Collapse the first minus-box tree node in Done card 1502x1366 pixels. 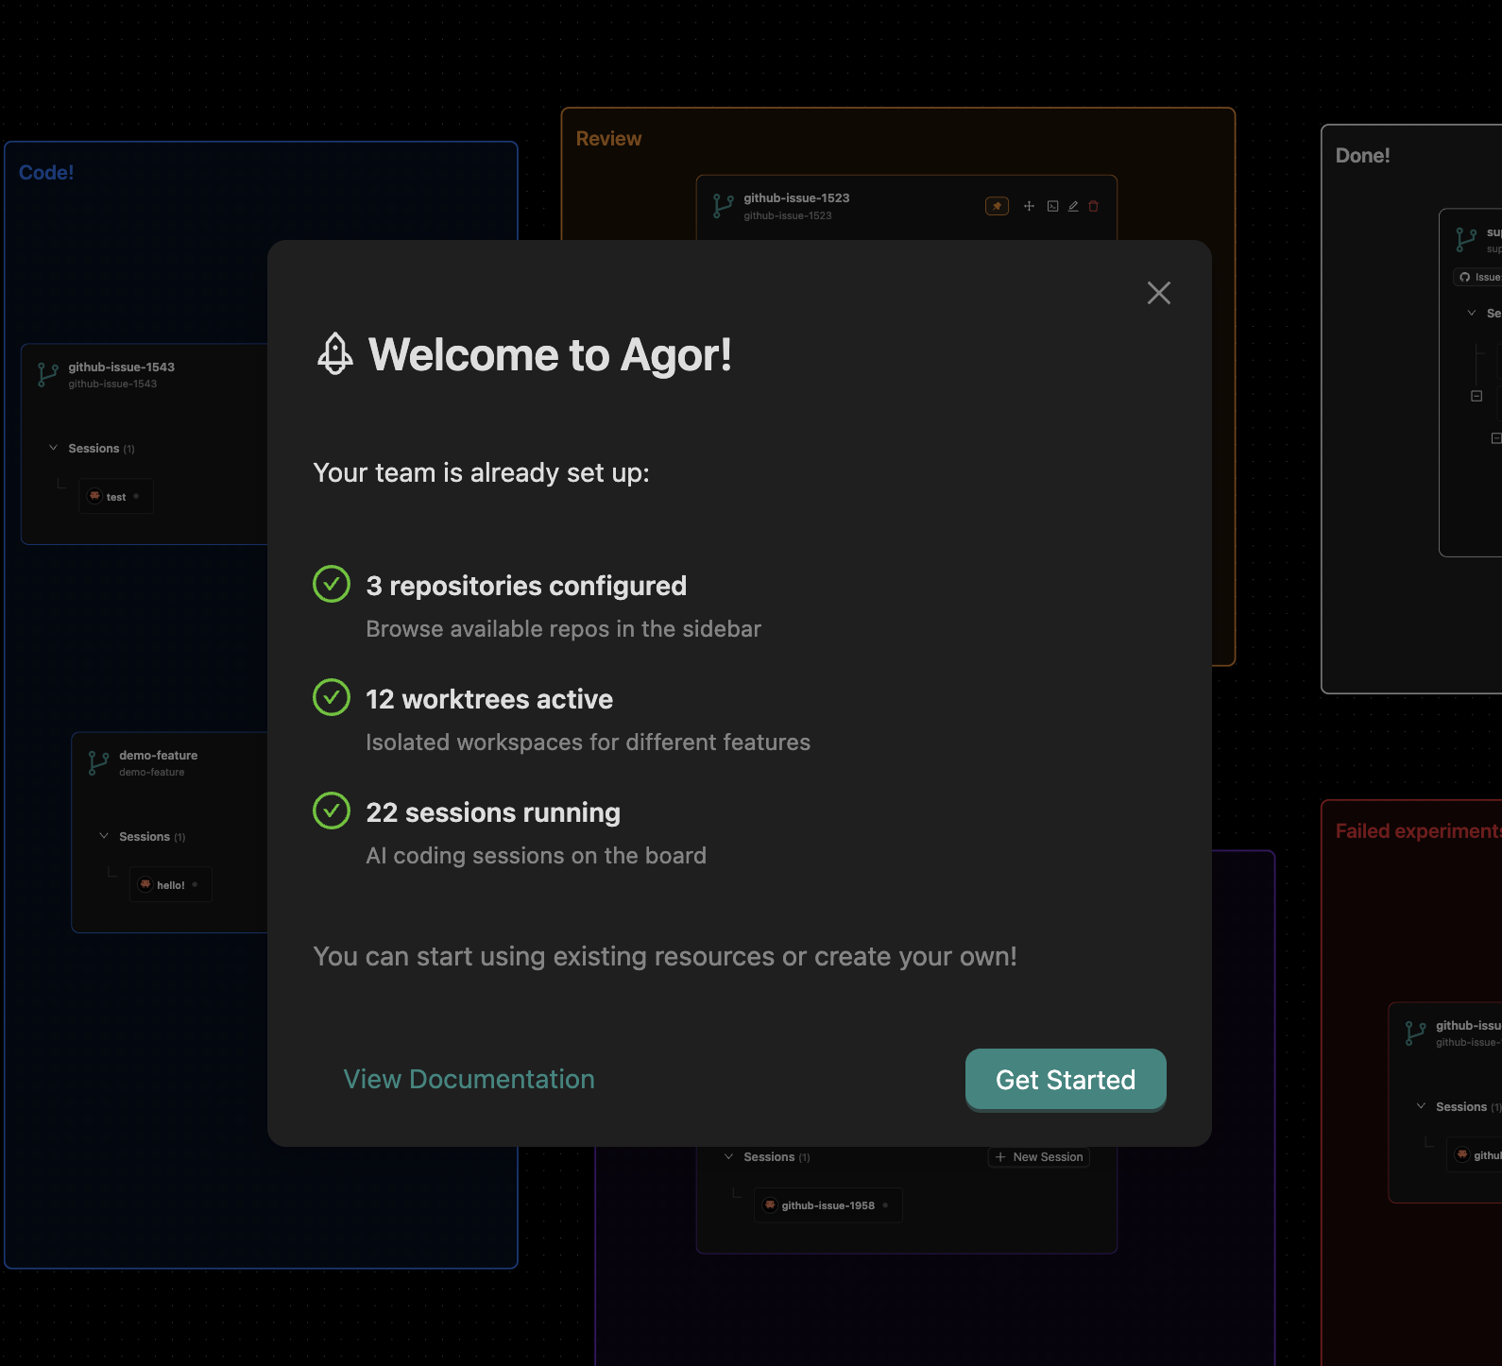click(x=1476, y=396)
